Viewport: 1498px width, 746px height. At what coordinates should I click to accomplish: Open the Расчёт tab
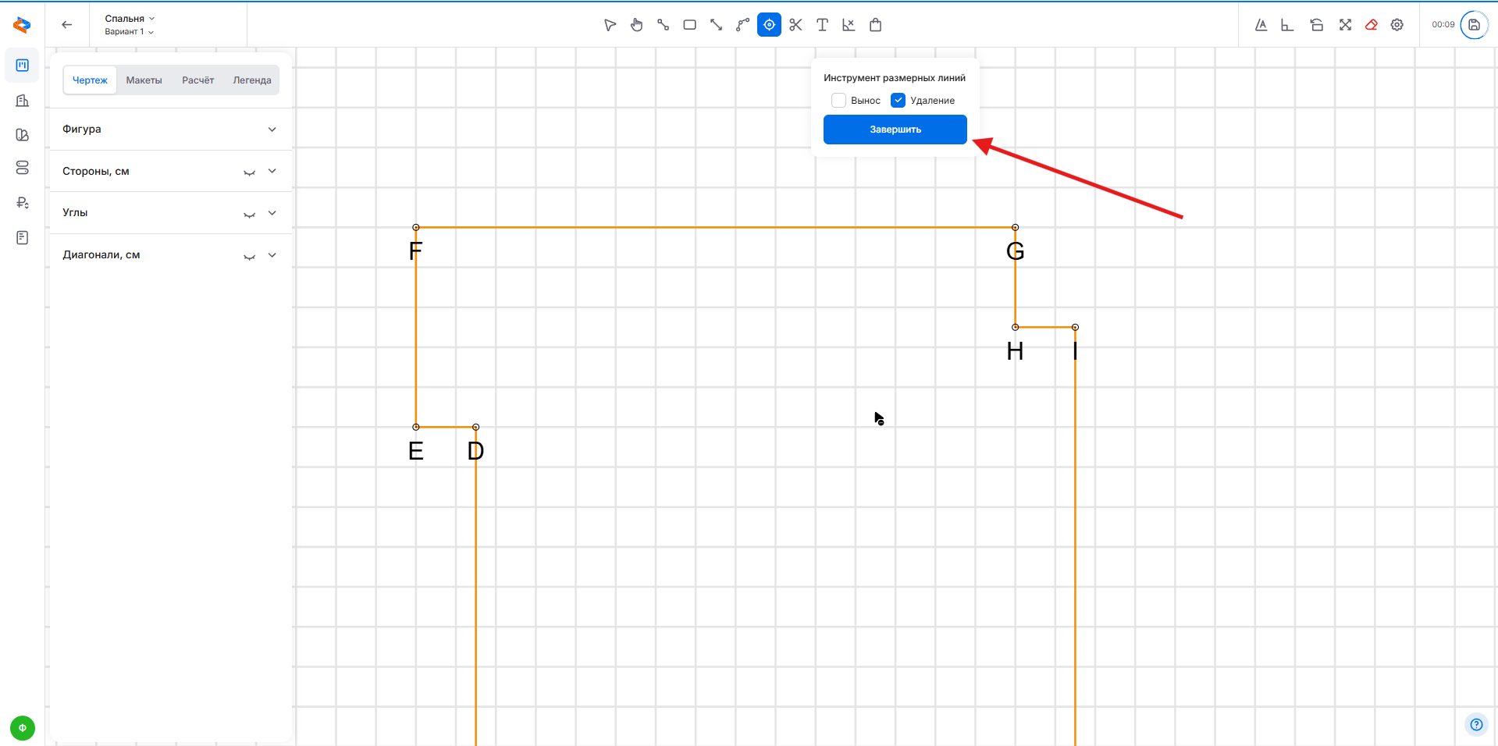click(197, 80)
